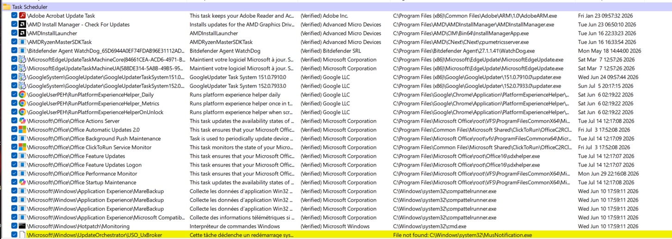The height and width of the screenshot is (239, 672).
Task: Click timestamp 'Sun Jul 5 20:17:15 2026'
Action: (x=606, y=86)
